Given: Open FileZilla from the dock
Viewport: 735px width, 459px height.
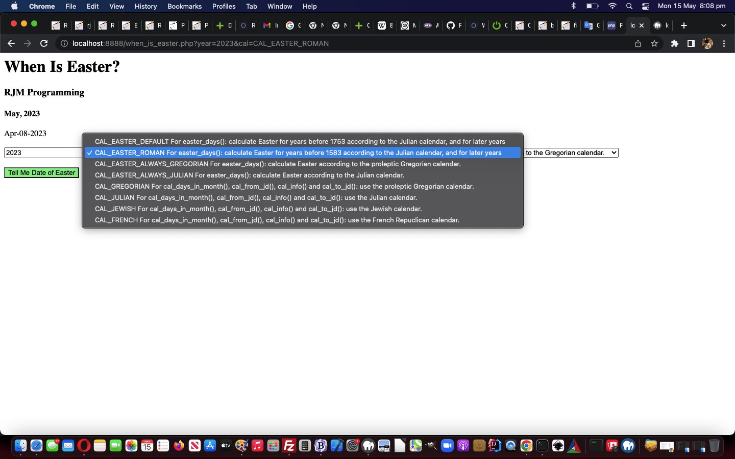Looking at the screenshot, I should (289, 446).
